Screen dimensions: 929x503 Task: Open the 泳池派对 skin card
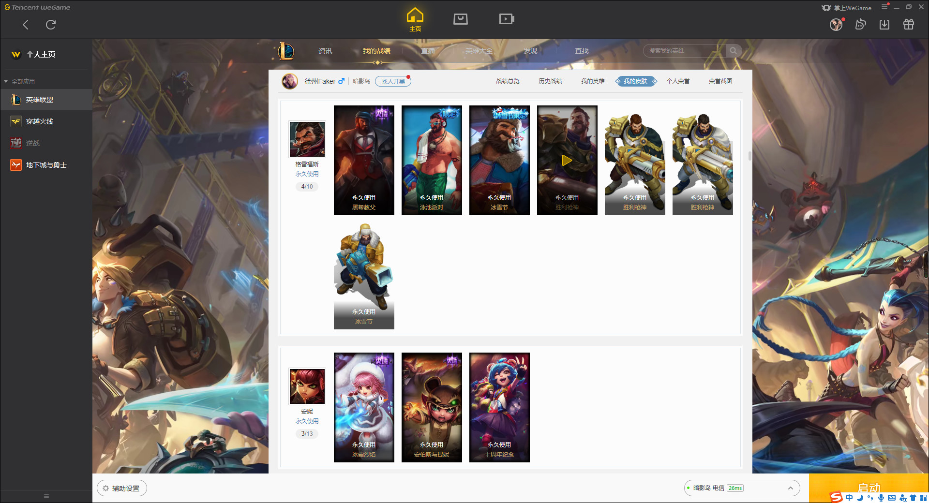click(x=432, y=160)
